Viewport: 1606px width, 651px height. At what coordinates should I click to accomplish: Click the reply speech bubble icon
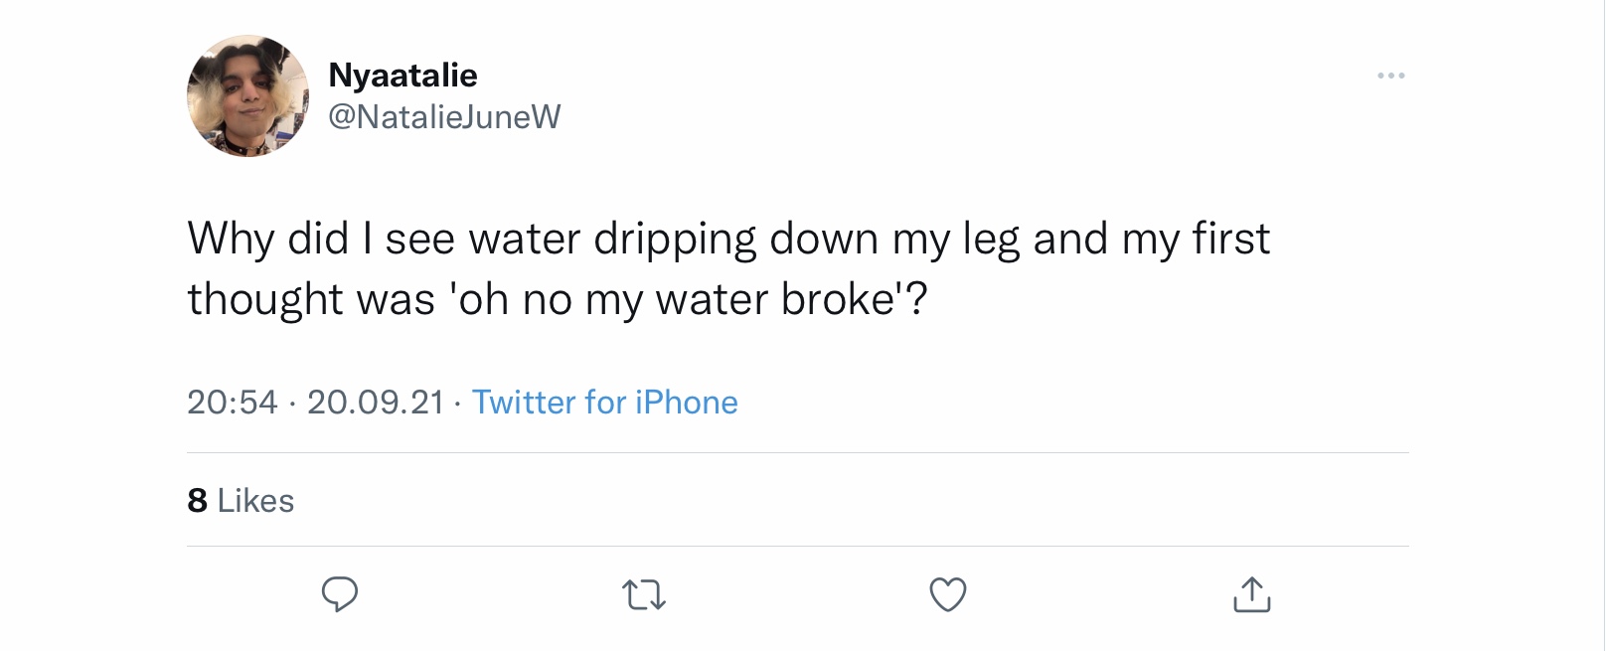coord(340,594)
